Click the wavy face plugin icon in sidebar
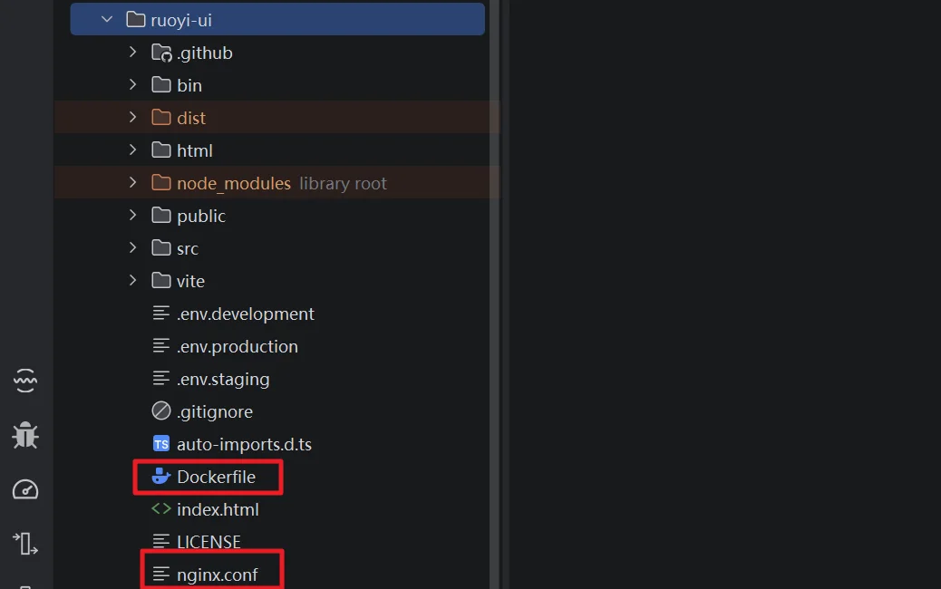 tap(25, 381)
